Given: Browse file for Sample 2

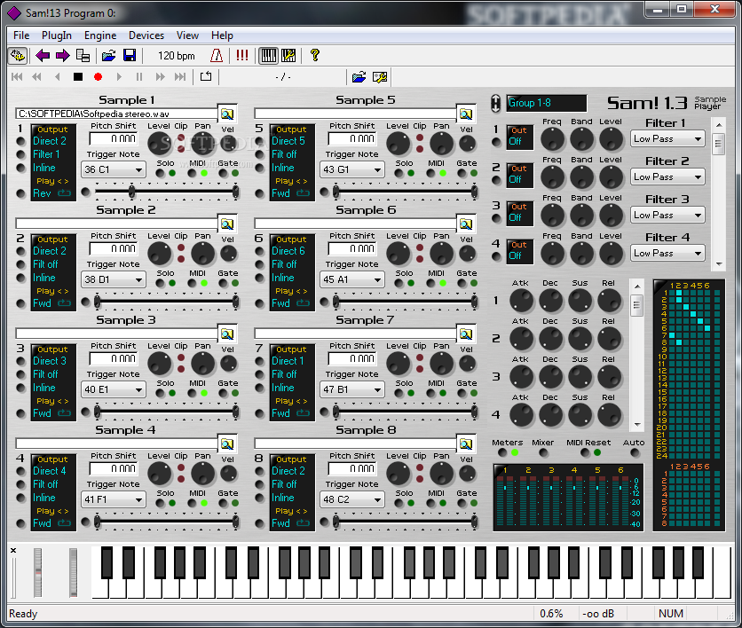Looking at the screenshot, I should [227, 224].
